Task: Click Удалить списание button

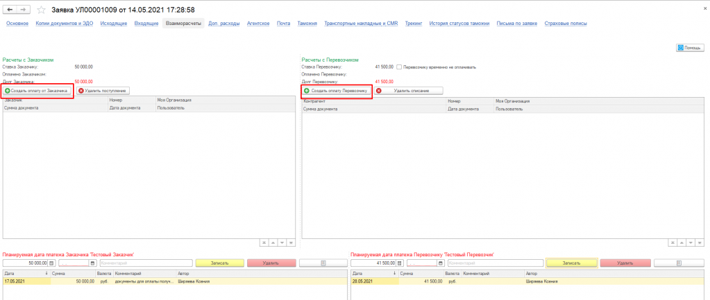Action: [408, 91]
